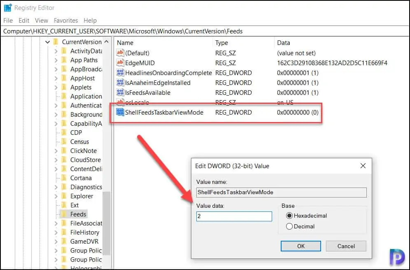This screenshot has width=410, height=270.
Task: Click the tree pane vertical scrollbar thumb
Action: tap(107, 223)
